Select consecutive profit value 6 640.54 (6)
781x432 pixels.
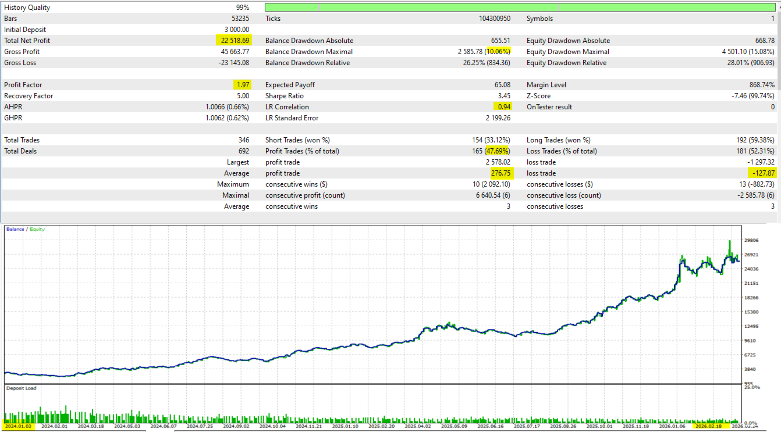point(493,195)
